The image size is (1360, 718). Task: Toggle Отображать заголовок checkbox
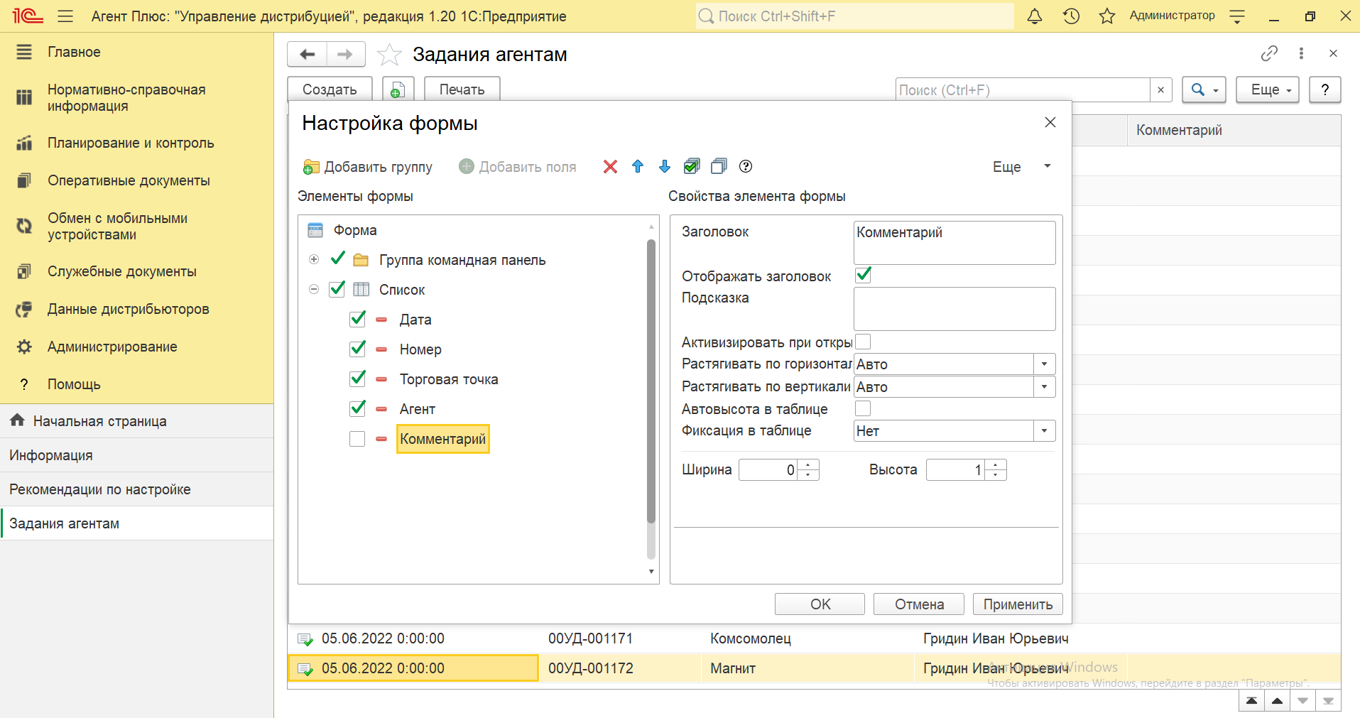864,275
